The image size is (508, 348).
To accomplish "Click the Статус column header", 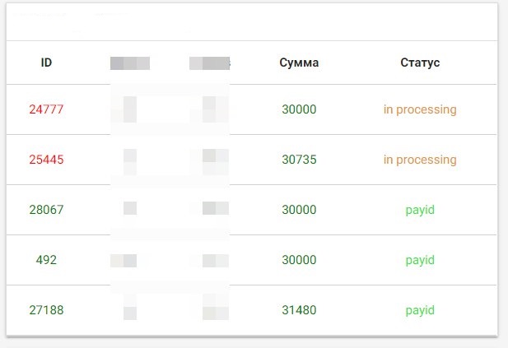I will [x=420, y=63].
